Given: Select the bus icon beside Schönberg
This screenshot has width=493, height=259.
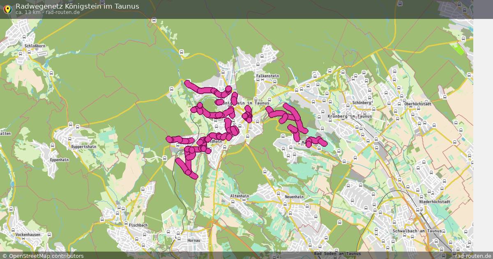Looking at the screenshot, I should pyautogui.click(x=370, y=98).
